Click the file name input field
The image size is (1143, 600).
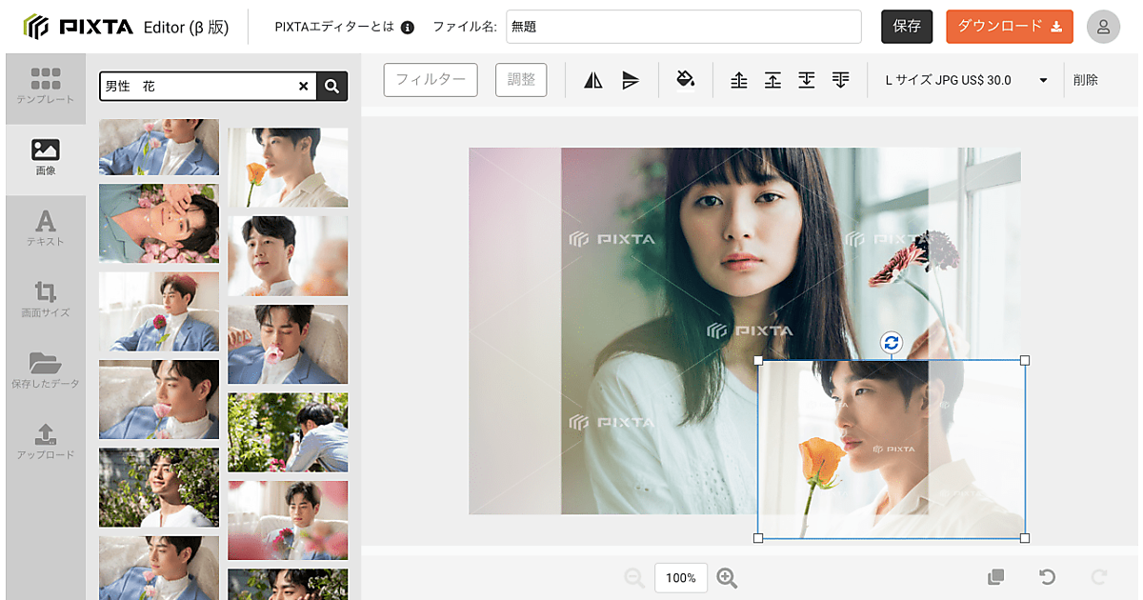click(683, 27)
